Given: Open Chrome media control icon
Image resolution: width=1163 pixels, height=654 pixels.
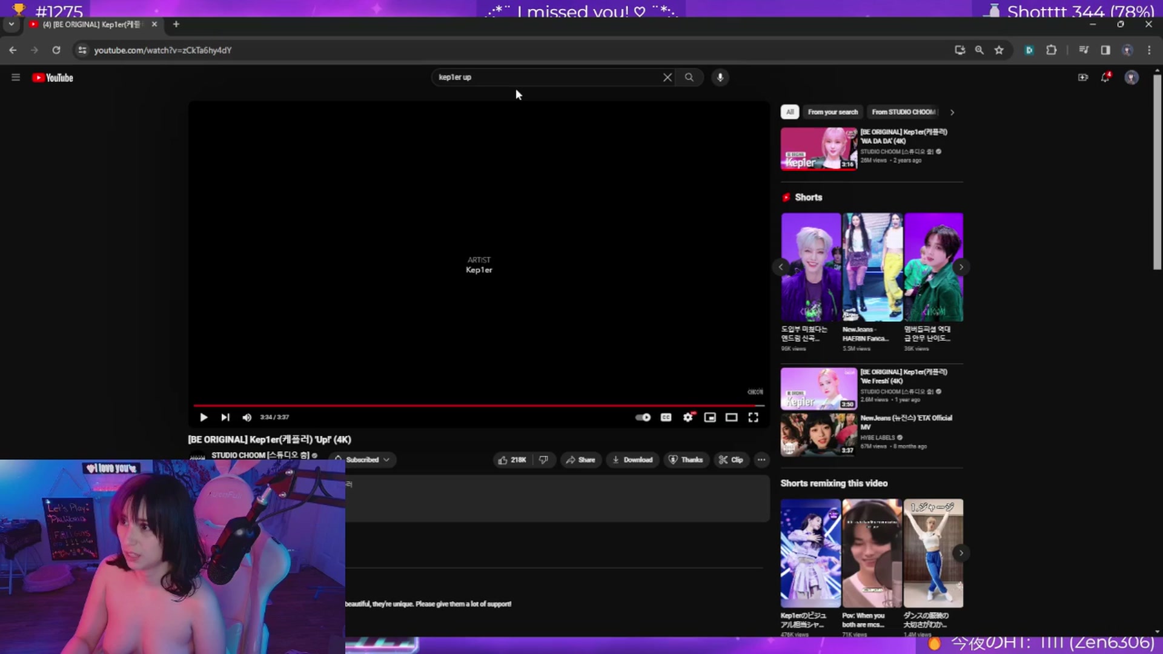Looking at the screenshot, I should click(x=1084, y=50).
